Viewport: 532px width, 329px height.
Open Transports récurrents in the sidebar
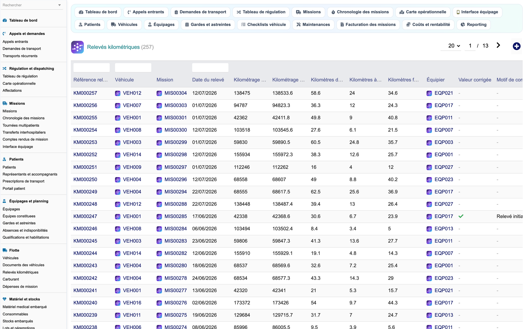20,56
